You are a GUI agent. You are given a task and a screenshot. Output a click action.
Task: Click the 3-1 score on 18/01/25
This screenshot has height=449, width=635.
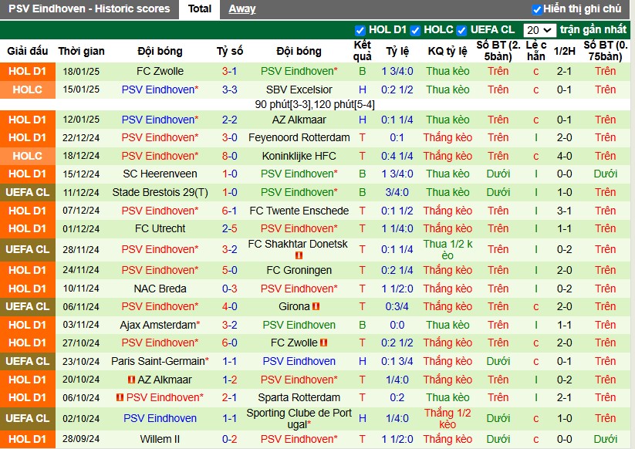(229, 71)
